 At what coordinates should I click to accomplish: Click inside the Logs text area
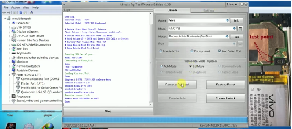[x=106, y=59]
